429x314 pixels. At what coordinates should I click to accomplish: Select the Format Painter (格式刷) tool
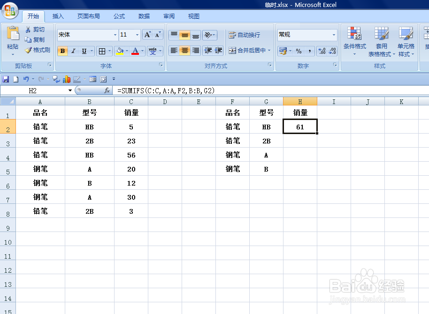pyautogui.click(x=37, y=51)
